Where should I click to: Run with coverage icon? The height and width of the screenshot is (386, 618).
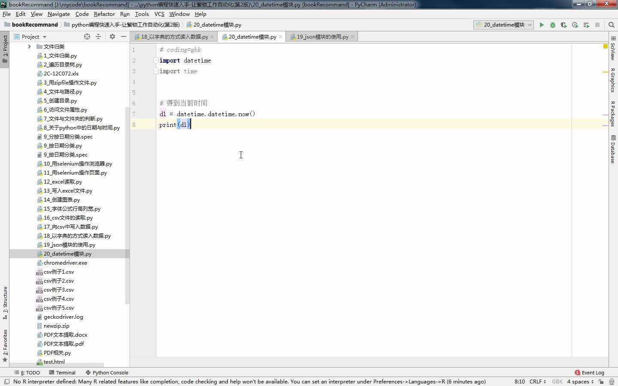pos(564,25)
